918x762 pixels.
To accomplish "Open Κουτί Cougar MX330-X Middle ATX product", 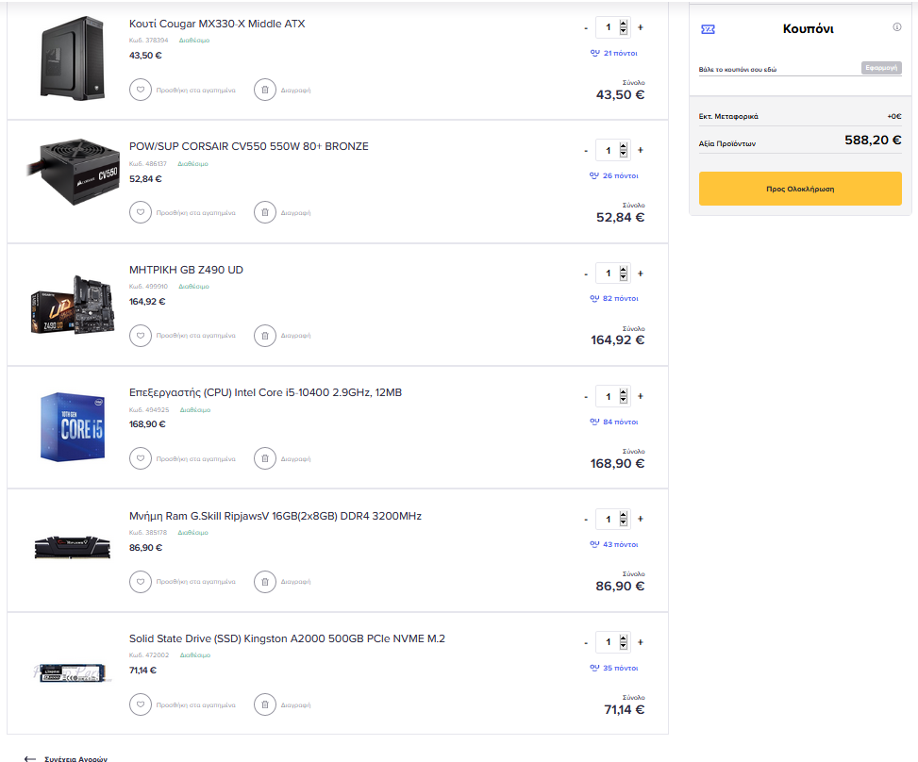I will 217,24.
